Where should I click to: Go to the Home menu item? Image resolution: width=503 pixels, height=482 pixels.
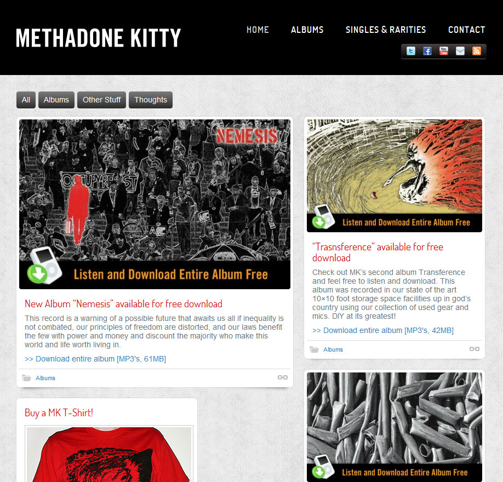pos(258,30)
